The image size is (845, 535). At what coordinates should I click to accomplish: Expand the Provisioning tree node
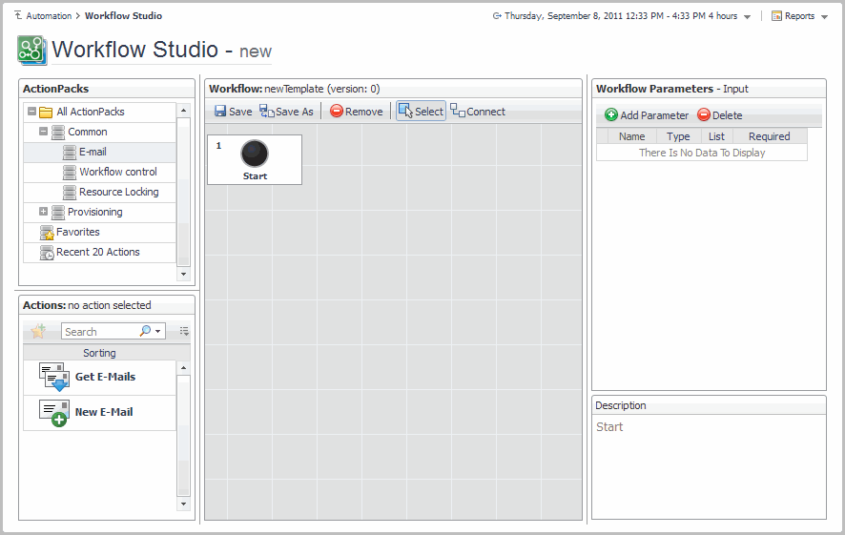coord(44,212)
